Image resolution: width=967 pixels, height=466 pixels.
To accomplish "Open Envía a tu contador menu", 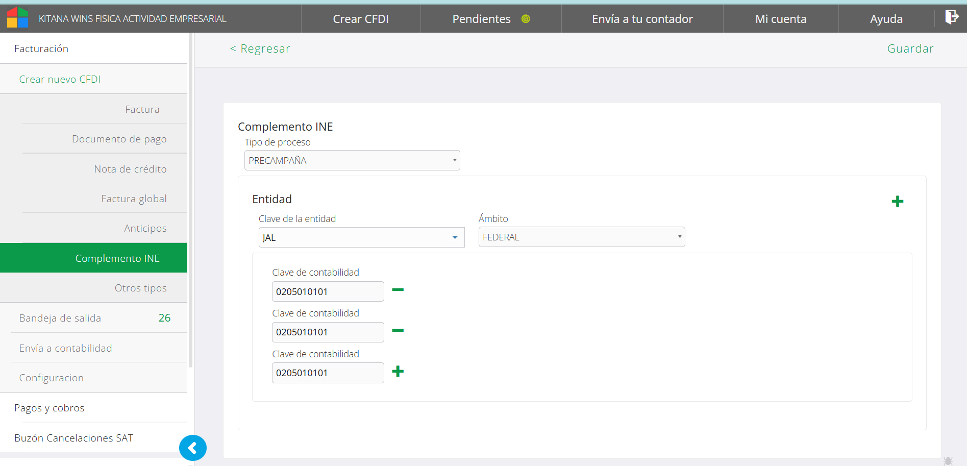I will [x=642, y=19].
